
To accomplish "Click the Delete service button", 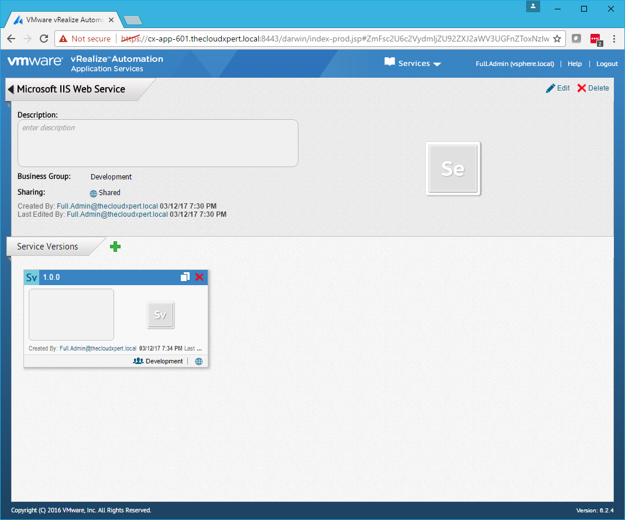I will pos(593,88).
